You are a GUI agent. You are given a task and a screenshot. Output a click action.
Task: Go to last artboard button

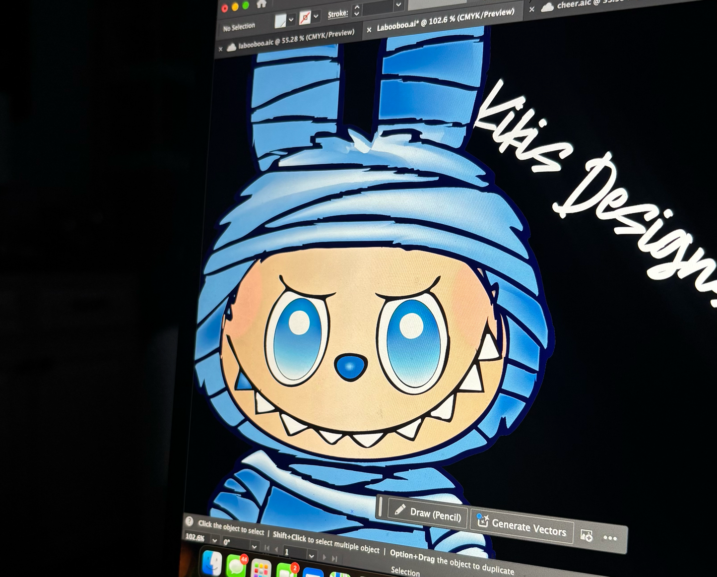(335, 559)
